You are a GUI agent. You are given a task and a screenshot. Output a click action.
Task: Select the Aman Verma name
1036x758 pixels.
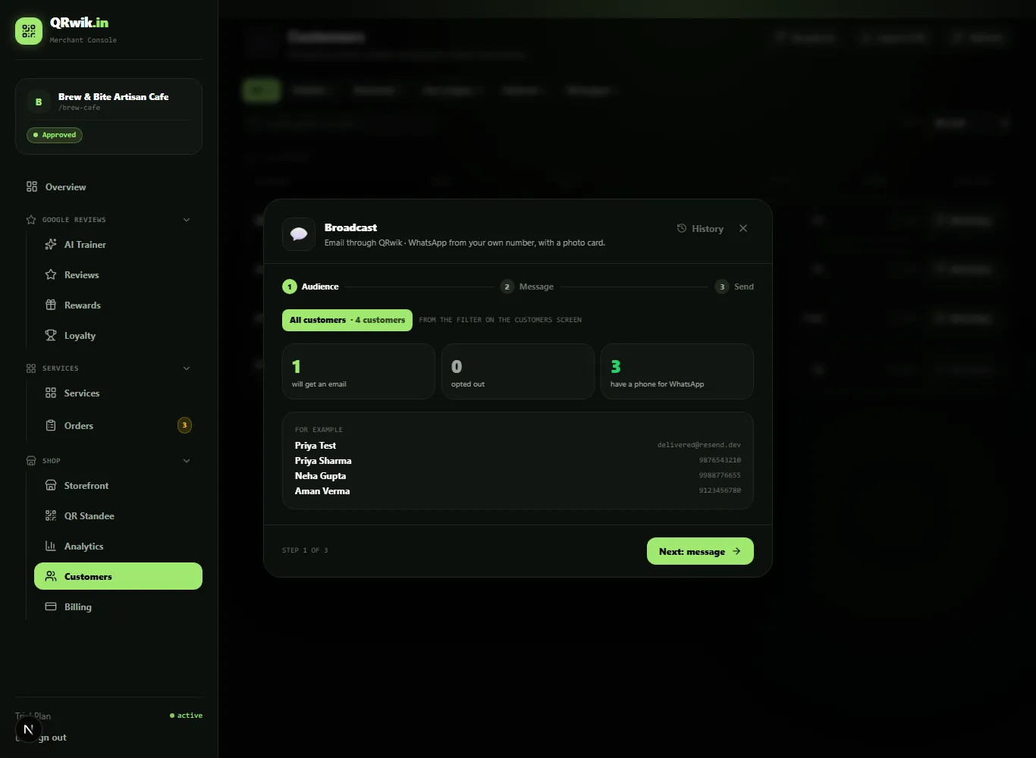pos(322,491)
